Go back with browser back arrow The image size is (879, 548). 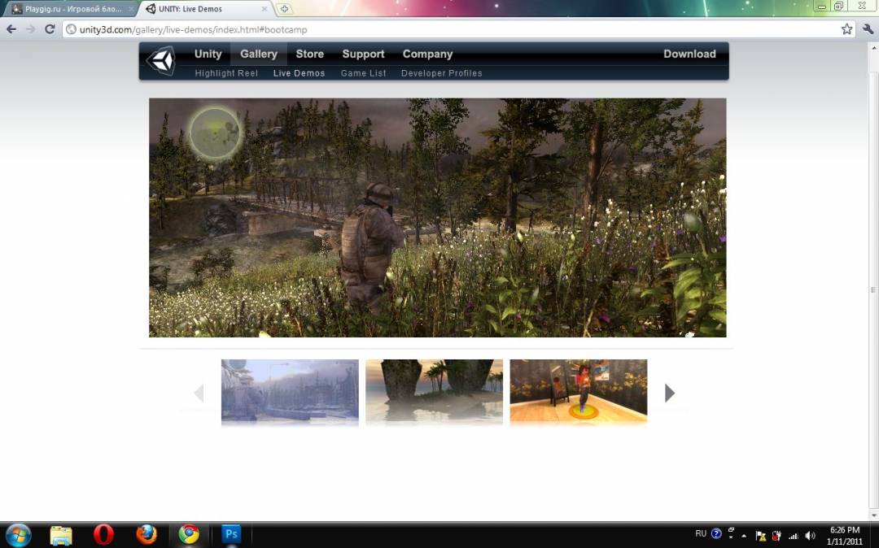tap(11, 29)
